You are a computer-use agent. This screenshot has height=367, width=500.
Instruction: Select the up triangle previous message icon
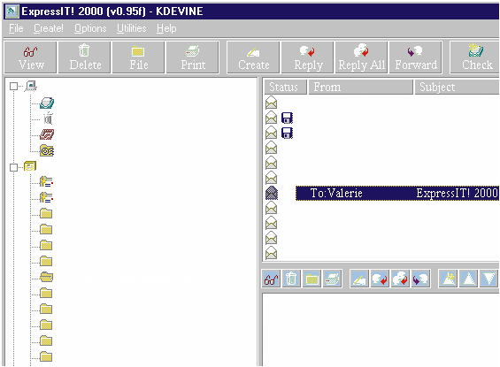(468, 279)
